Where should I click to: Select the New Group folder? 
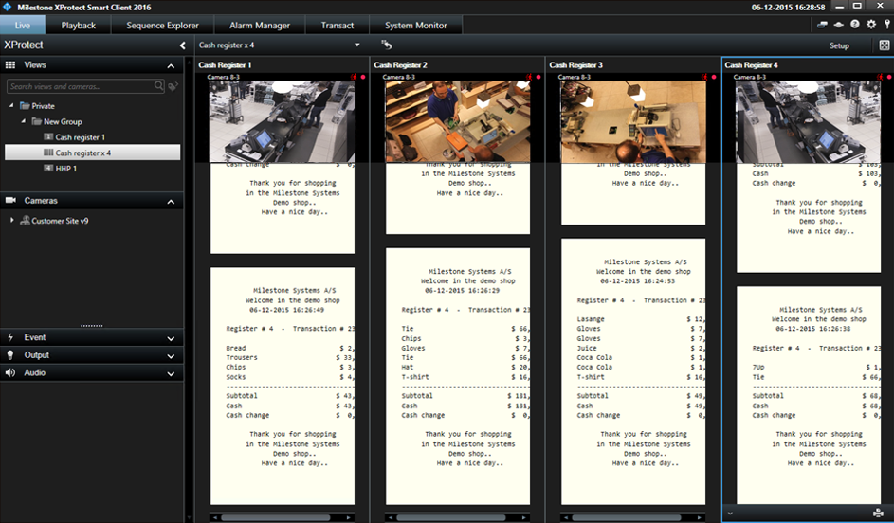(x=57, y=121)
